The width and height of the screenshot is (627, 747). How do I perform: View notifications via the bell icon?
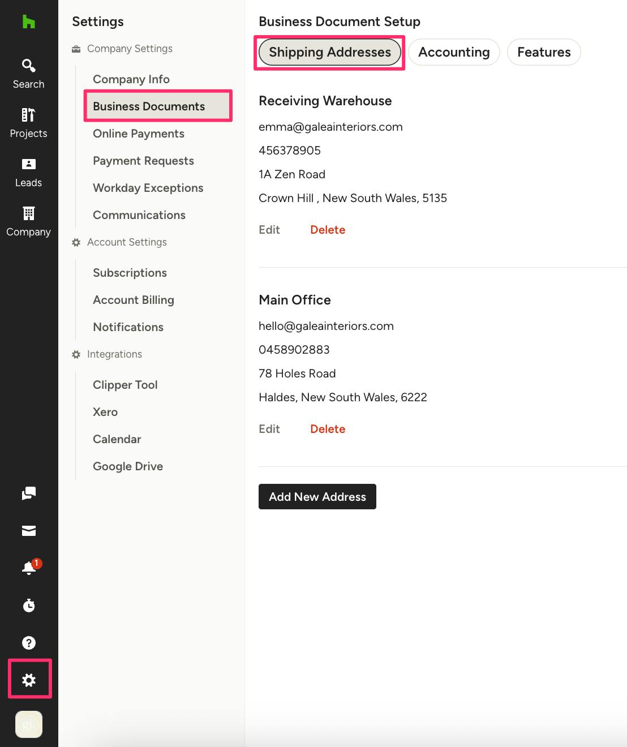29,568
